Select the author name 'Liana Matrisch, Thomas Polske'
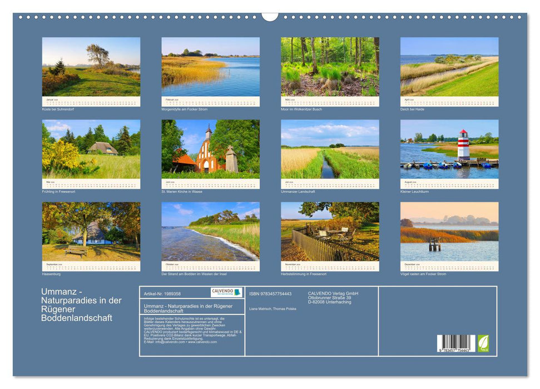The image size is (540, 389). click(271, 308)
